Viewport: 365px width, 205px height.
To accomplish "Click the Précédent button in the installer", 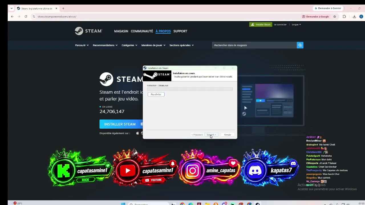I will [x=197, y=135].
